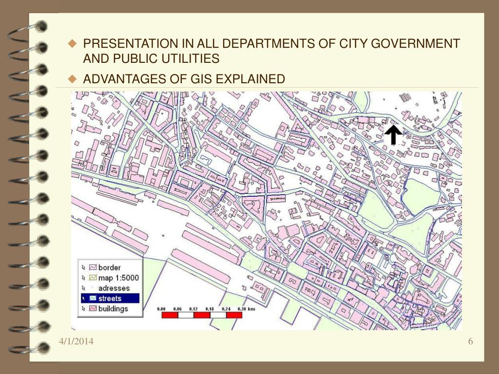Click the buildings layer symbol icon
The width and height of the screenshot is (499, 374).
click(x=93, y=308)
